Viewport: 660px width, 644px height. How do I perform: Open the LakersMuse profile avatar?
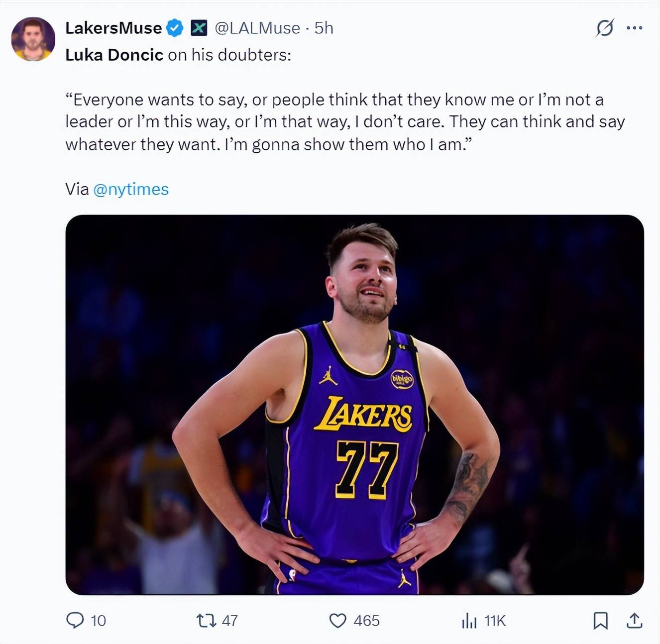click(33, 39)
